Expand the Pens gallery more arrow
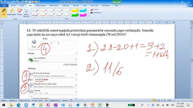This screenshot has height=108, width=193. pyautogui.click(x=88, y=16)
